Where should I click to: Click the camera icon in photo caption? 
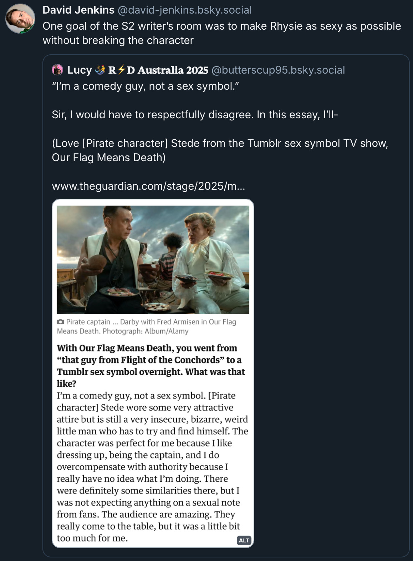click(61, 322)
